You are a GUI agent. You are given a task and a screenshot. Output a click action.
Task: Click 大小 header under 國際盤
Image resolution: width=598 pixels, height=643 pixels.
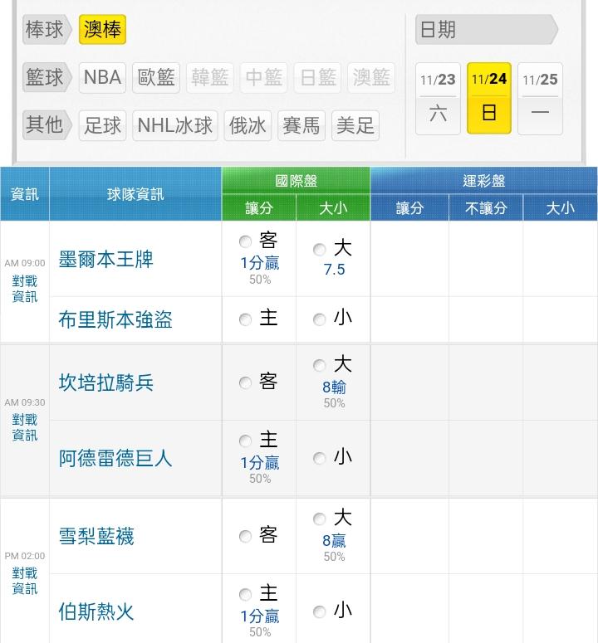click(x=333, y=208)
